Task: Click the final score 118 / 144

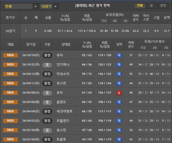Action: click(x=105, y=83)
